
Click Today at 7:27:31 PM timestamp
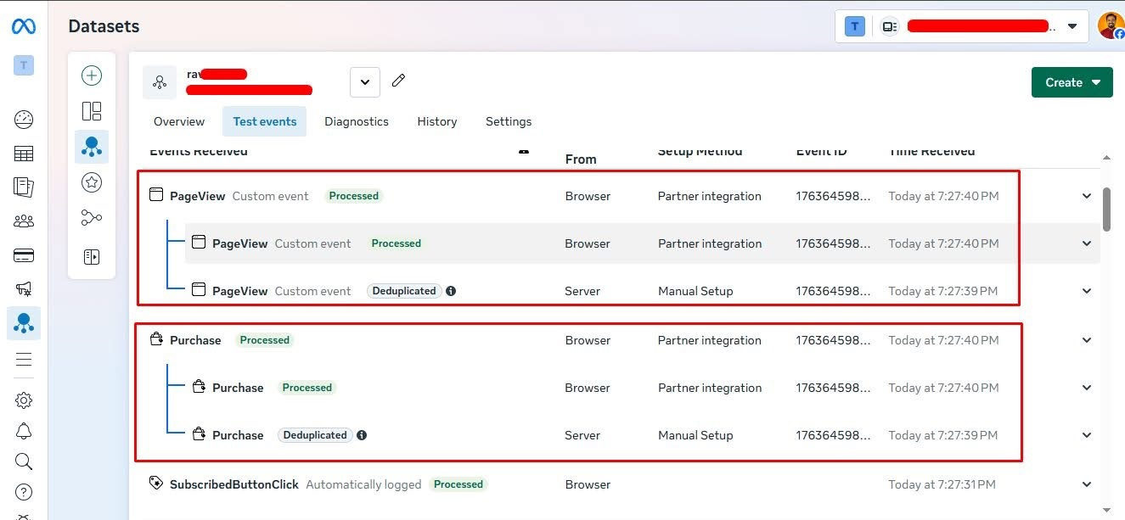coord(942,484)
